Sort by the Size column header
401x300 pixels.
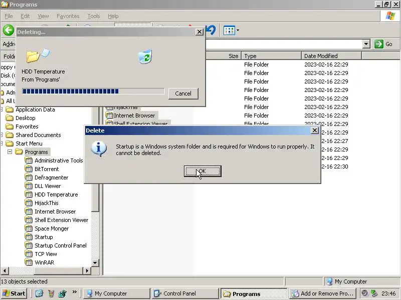click(223, 56)
